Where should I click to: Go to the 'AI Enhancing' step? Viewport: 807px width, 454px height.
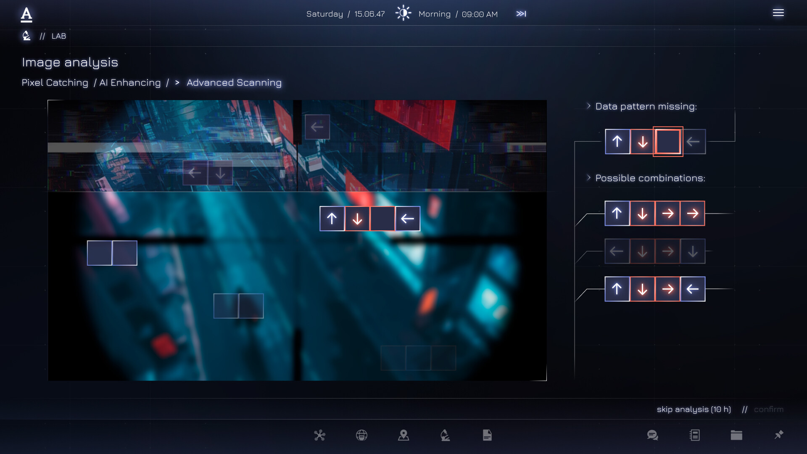pyautogui.click(x=129, y=83)
